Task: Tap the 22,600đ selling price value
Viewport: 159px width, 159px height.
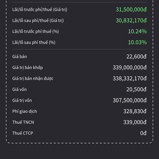Action: 136,56
